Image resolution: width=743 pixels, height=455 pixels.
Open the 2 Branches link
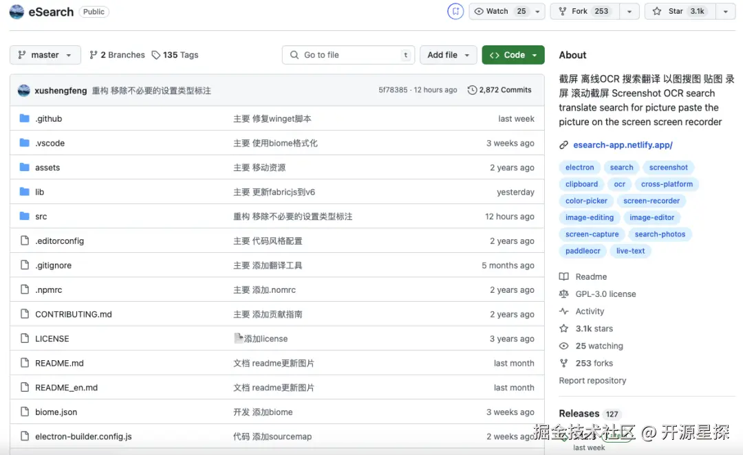coord(117,55)
